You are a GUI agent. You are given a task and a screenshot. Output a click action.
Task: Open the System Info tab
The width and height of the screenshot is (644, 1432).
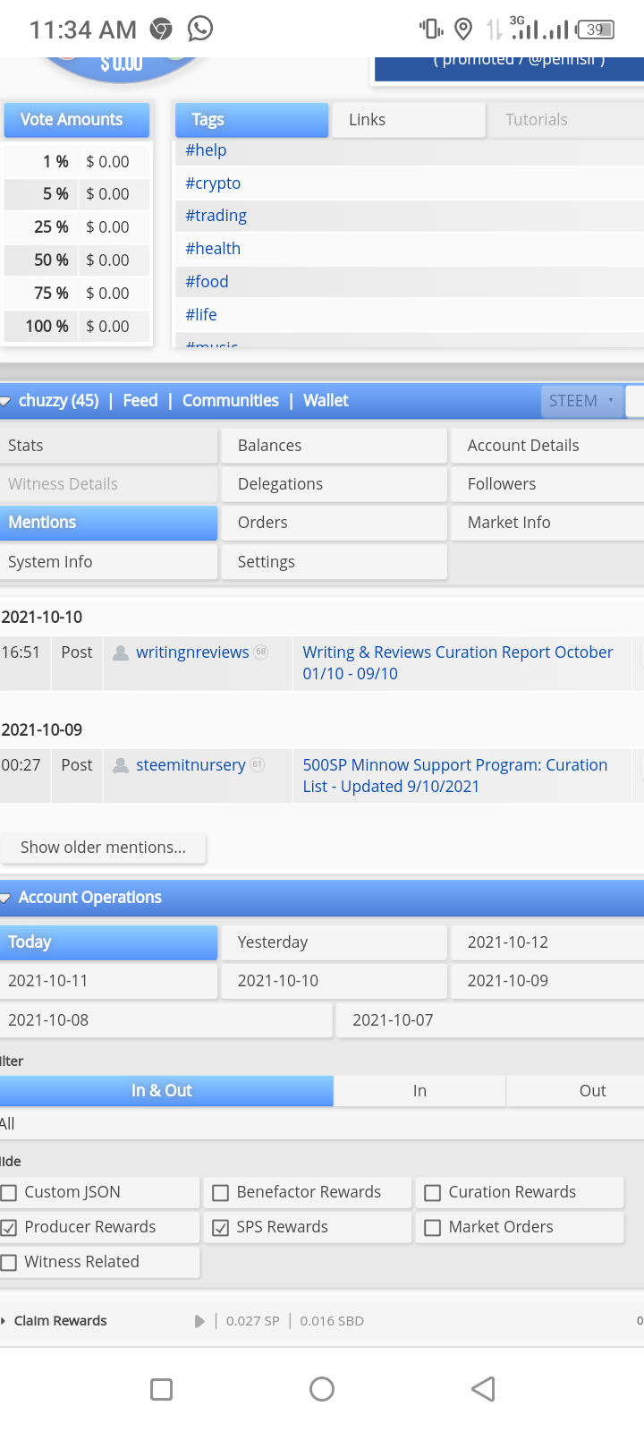pos(108,562)
